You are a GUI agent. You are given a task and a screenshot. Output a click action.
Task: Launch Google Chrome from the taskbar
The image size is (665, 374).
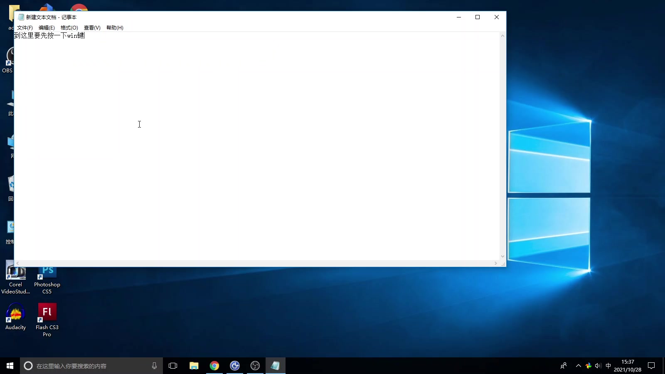pyautogui.click(x=214, y=366)
